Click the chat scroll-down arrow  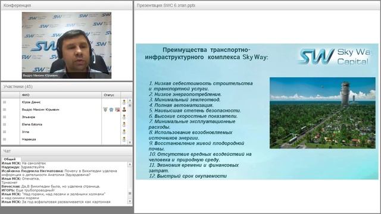point(130,202)
